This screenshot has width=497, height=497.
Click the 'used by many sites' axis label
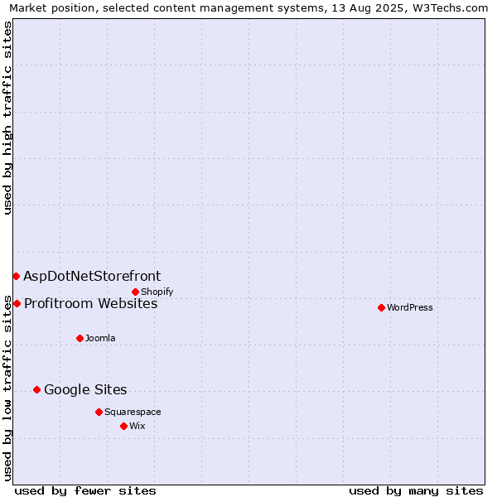click(x=416, y=491)
